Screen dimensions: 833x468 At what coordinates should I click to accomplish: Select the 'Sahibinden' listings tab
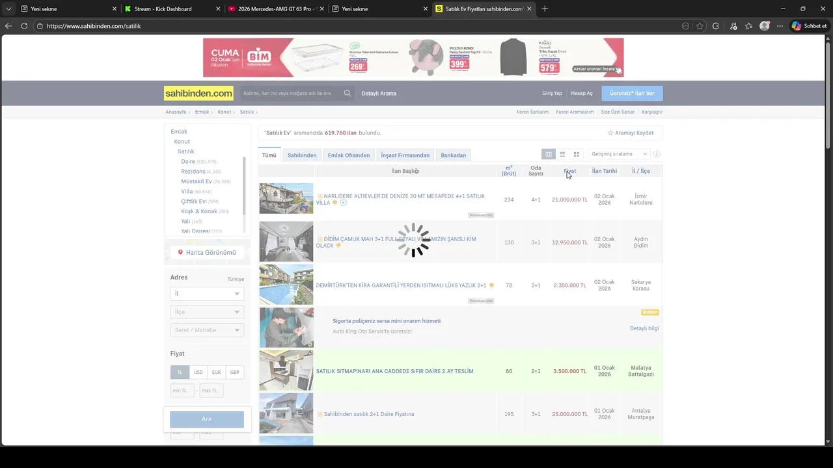(x=302, y=155)
